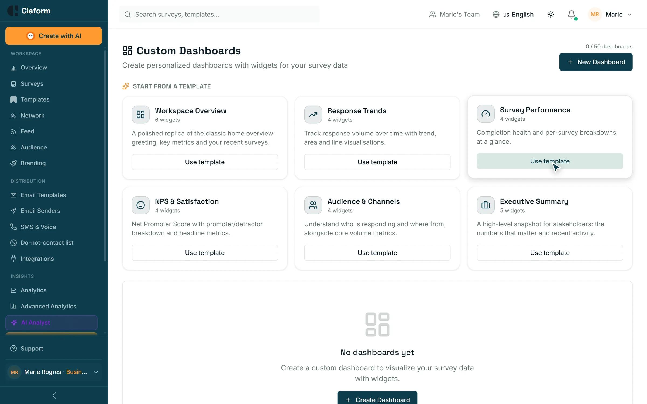
Task: Click the Survey Performance gauge icon
Action: 486,114
